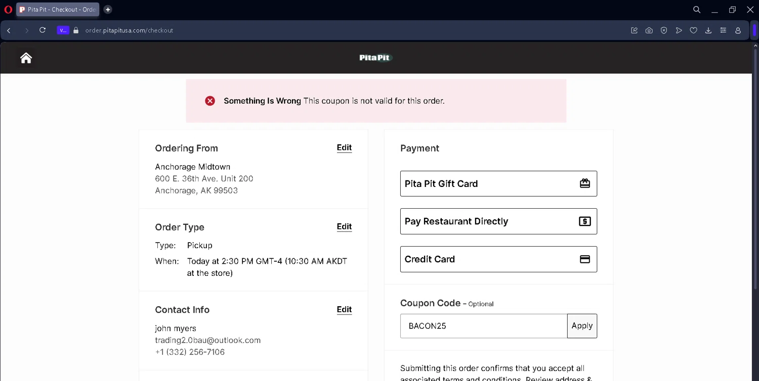This screenshot has height=381, width=759.
Task: Choose Pay Restaurant Directly option
Action: pyautogui.click(x=498, y=221)
